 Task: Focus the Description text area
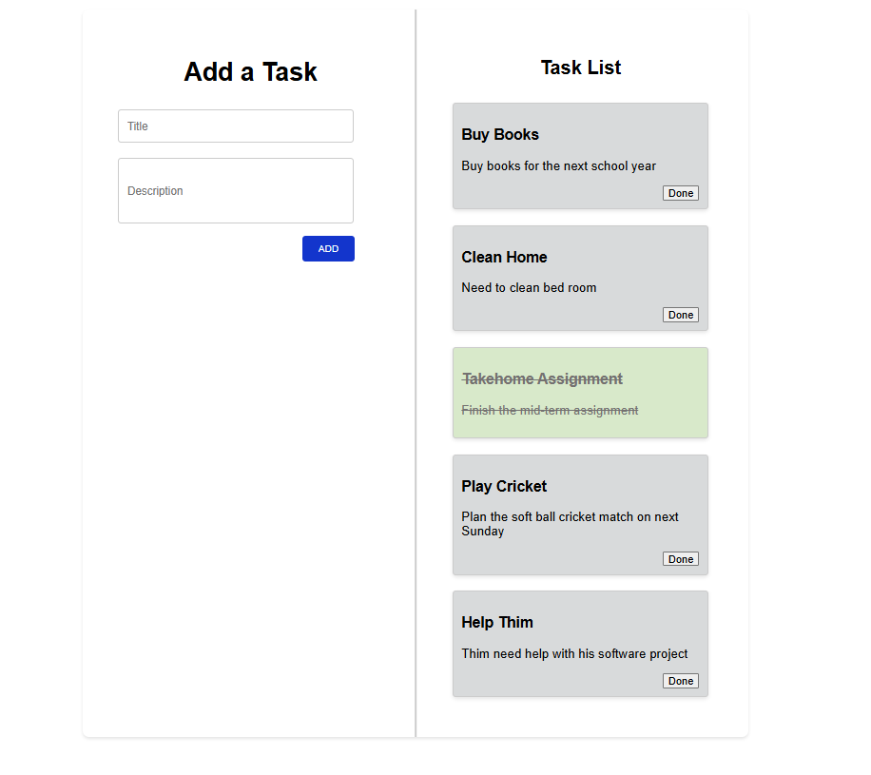[235, 191]
